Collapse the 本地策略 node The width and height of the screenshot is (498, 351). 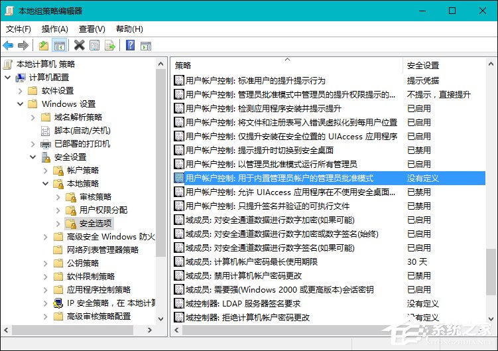tap(45, 183)
